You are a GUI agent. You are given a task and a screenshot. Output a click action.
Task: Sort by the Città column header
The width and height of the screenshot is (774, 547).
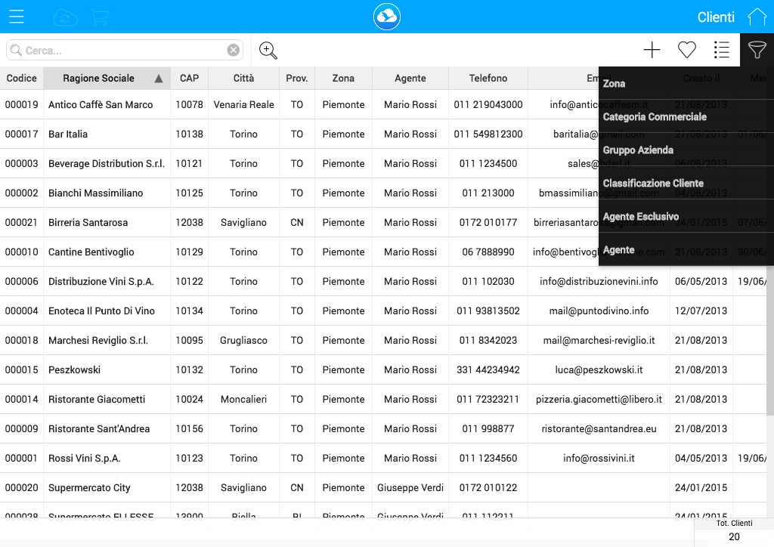244,78
